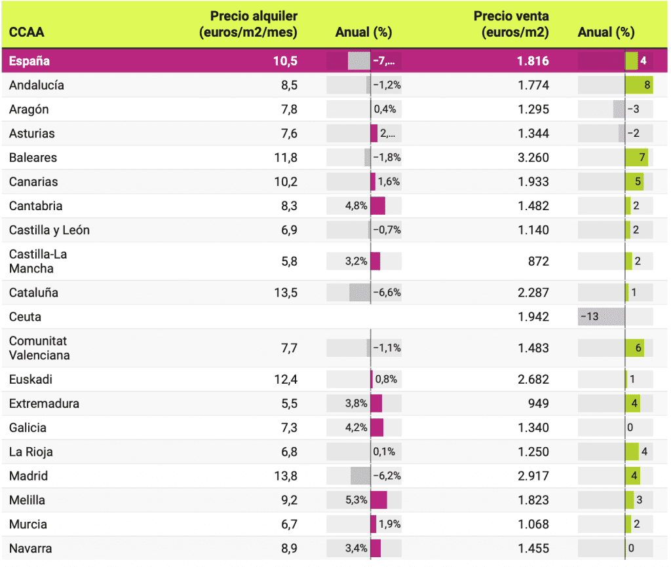Click the Andalucía row name
Image resolution: width=671 pixels, height=567 pixels.
click(37, 85)
